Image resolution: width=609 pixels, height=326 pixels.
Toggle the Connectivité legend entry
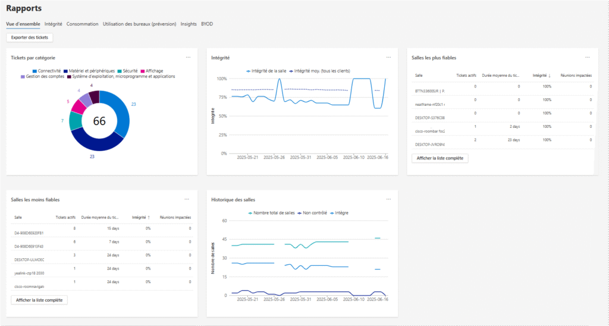(46, 71)
